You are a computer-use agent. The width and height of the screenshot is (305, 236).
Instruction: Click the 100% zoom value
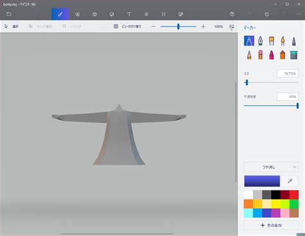pos(218,26)
